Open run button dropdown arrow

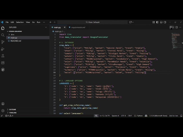click(173, 27)
